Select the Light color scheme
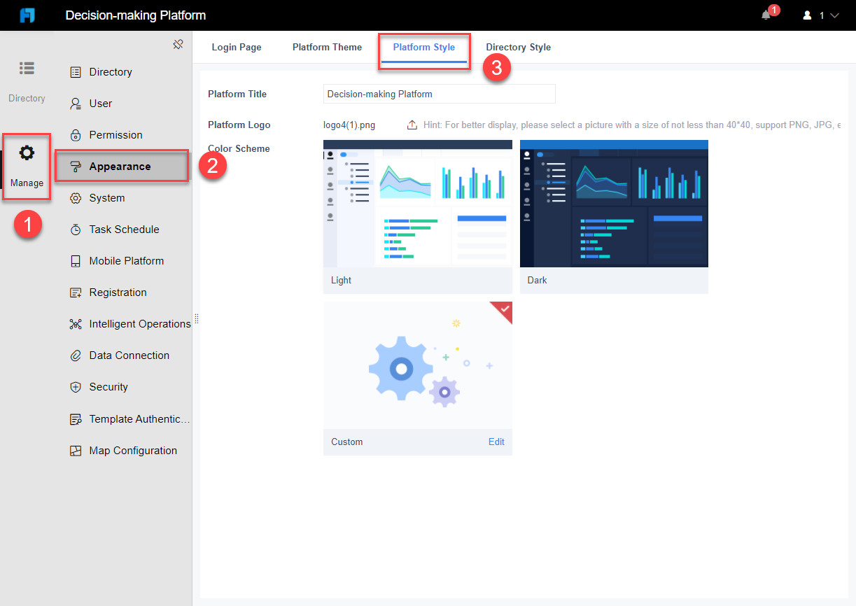This screenshot has width=856, height=606. point(418,204)
